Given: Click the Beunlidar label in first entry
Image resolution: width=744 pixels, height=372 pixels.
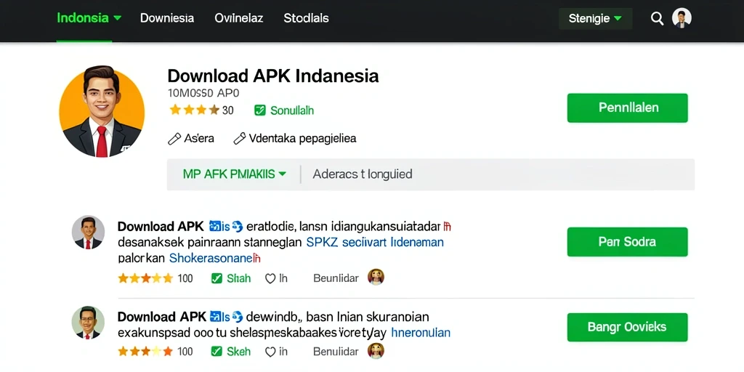Looking at the screenshot, I should pos(336,278).
